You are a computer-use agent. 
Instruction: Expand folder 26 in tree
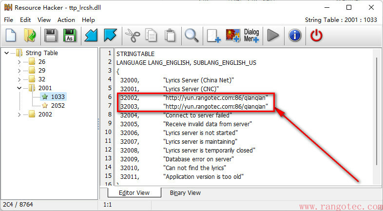coord(19,62)
